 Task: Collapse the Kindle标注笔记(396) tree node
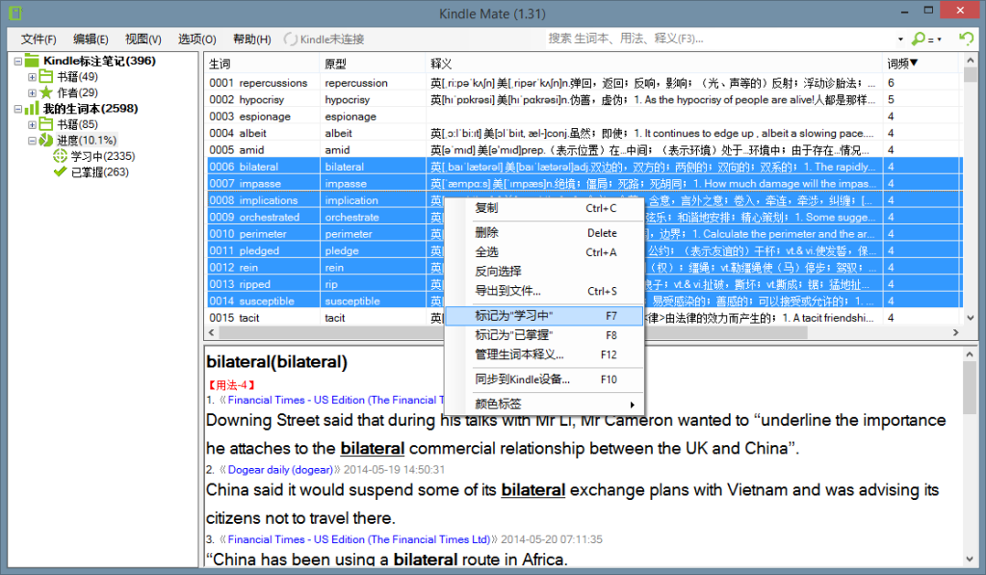pyautogui.click(x=18, y=61)
